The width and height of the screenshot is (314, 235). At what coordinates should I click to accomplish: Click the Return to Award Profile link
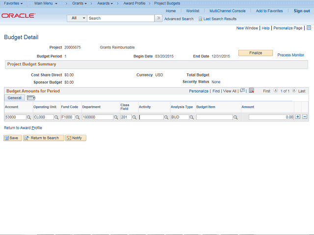point(23,128)
